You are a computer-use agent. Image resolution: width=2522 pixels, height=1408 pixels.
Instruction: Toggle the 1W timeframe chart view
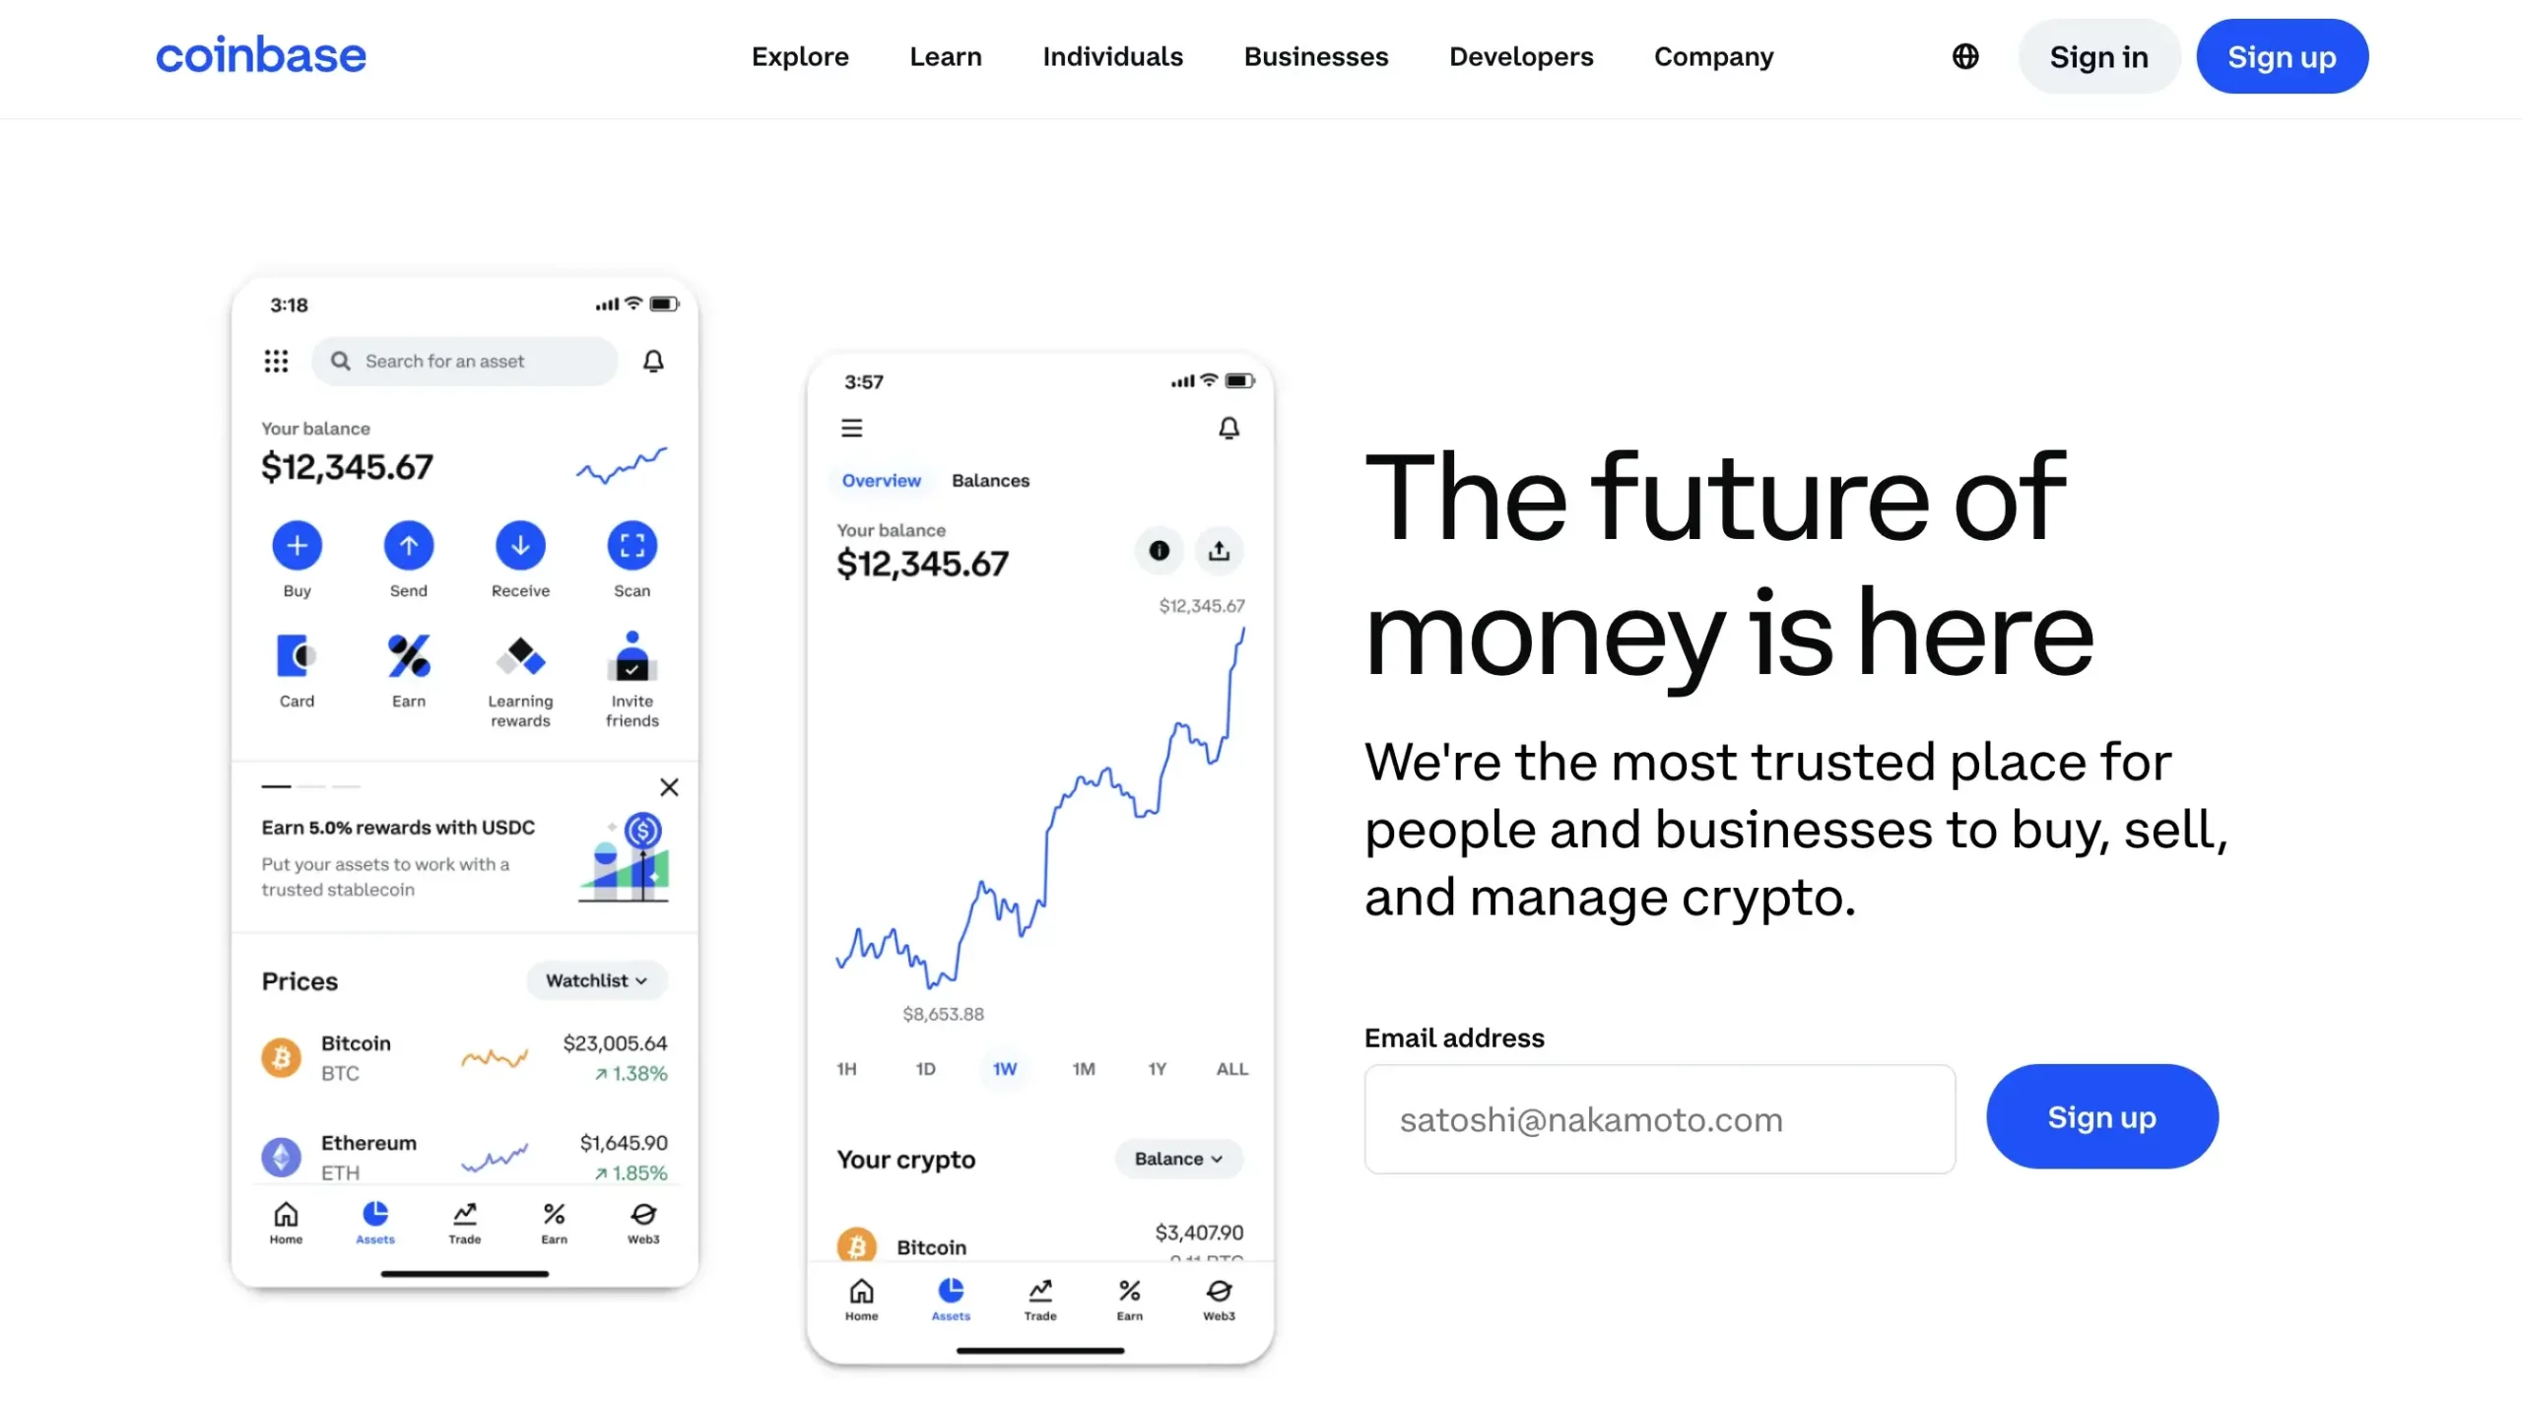click(1003, 1068)
